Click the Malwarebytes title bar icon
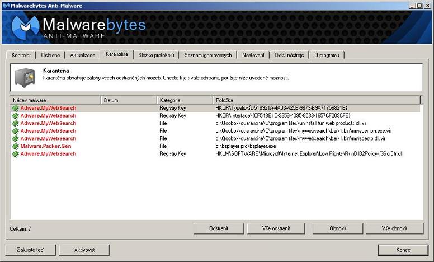The height and width of the screenshot is (262, 434). (5, 5)
